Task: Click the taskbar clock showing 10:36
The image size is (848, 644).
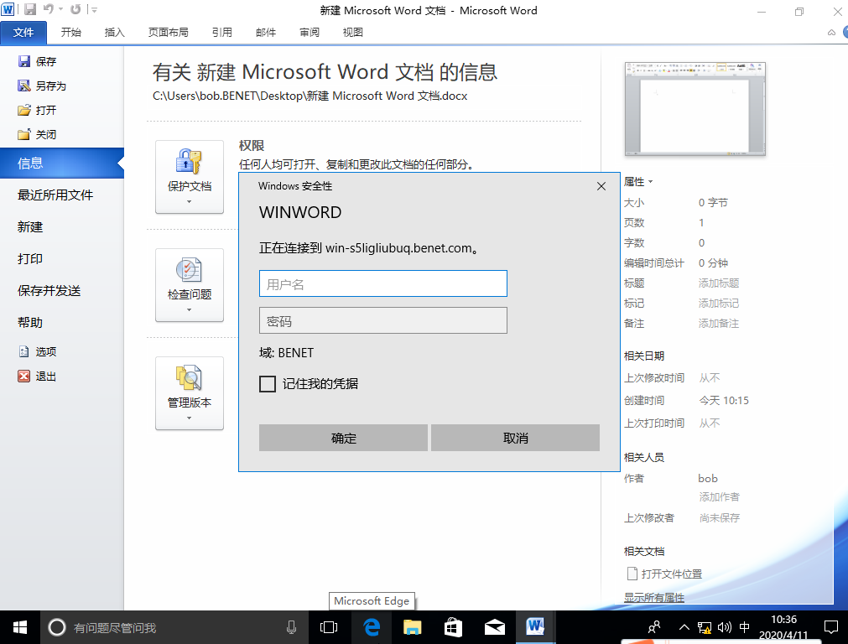Action: point(783,627)
